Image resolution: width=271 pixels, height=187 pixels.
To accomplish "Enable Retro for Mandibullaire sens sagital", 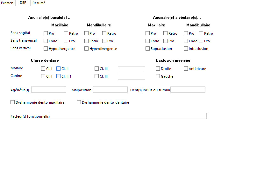I will 103,33.
